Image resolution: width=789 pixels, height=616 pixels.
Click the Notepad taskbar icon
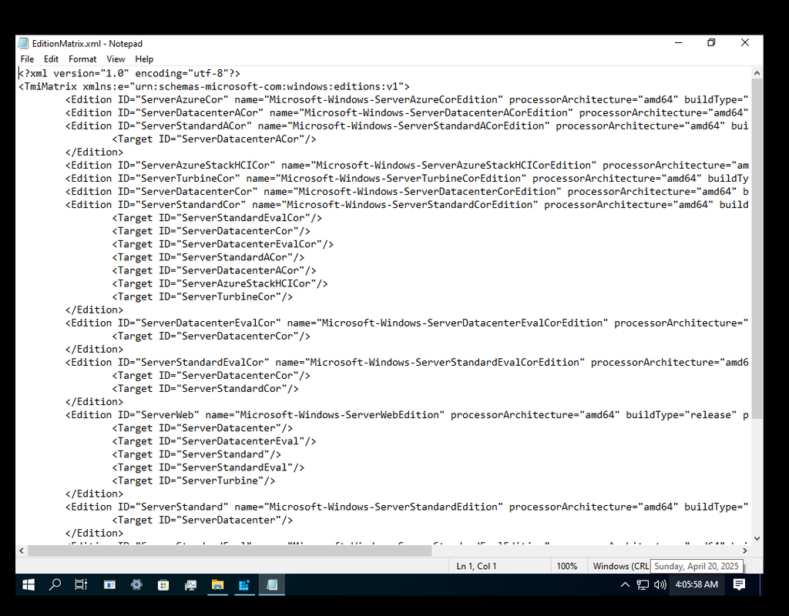[272, 584]
